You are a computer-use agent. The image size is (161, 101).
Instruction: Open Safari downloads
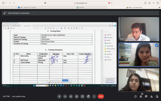pos(145,3)
